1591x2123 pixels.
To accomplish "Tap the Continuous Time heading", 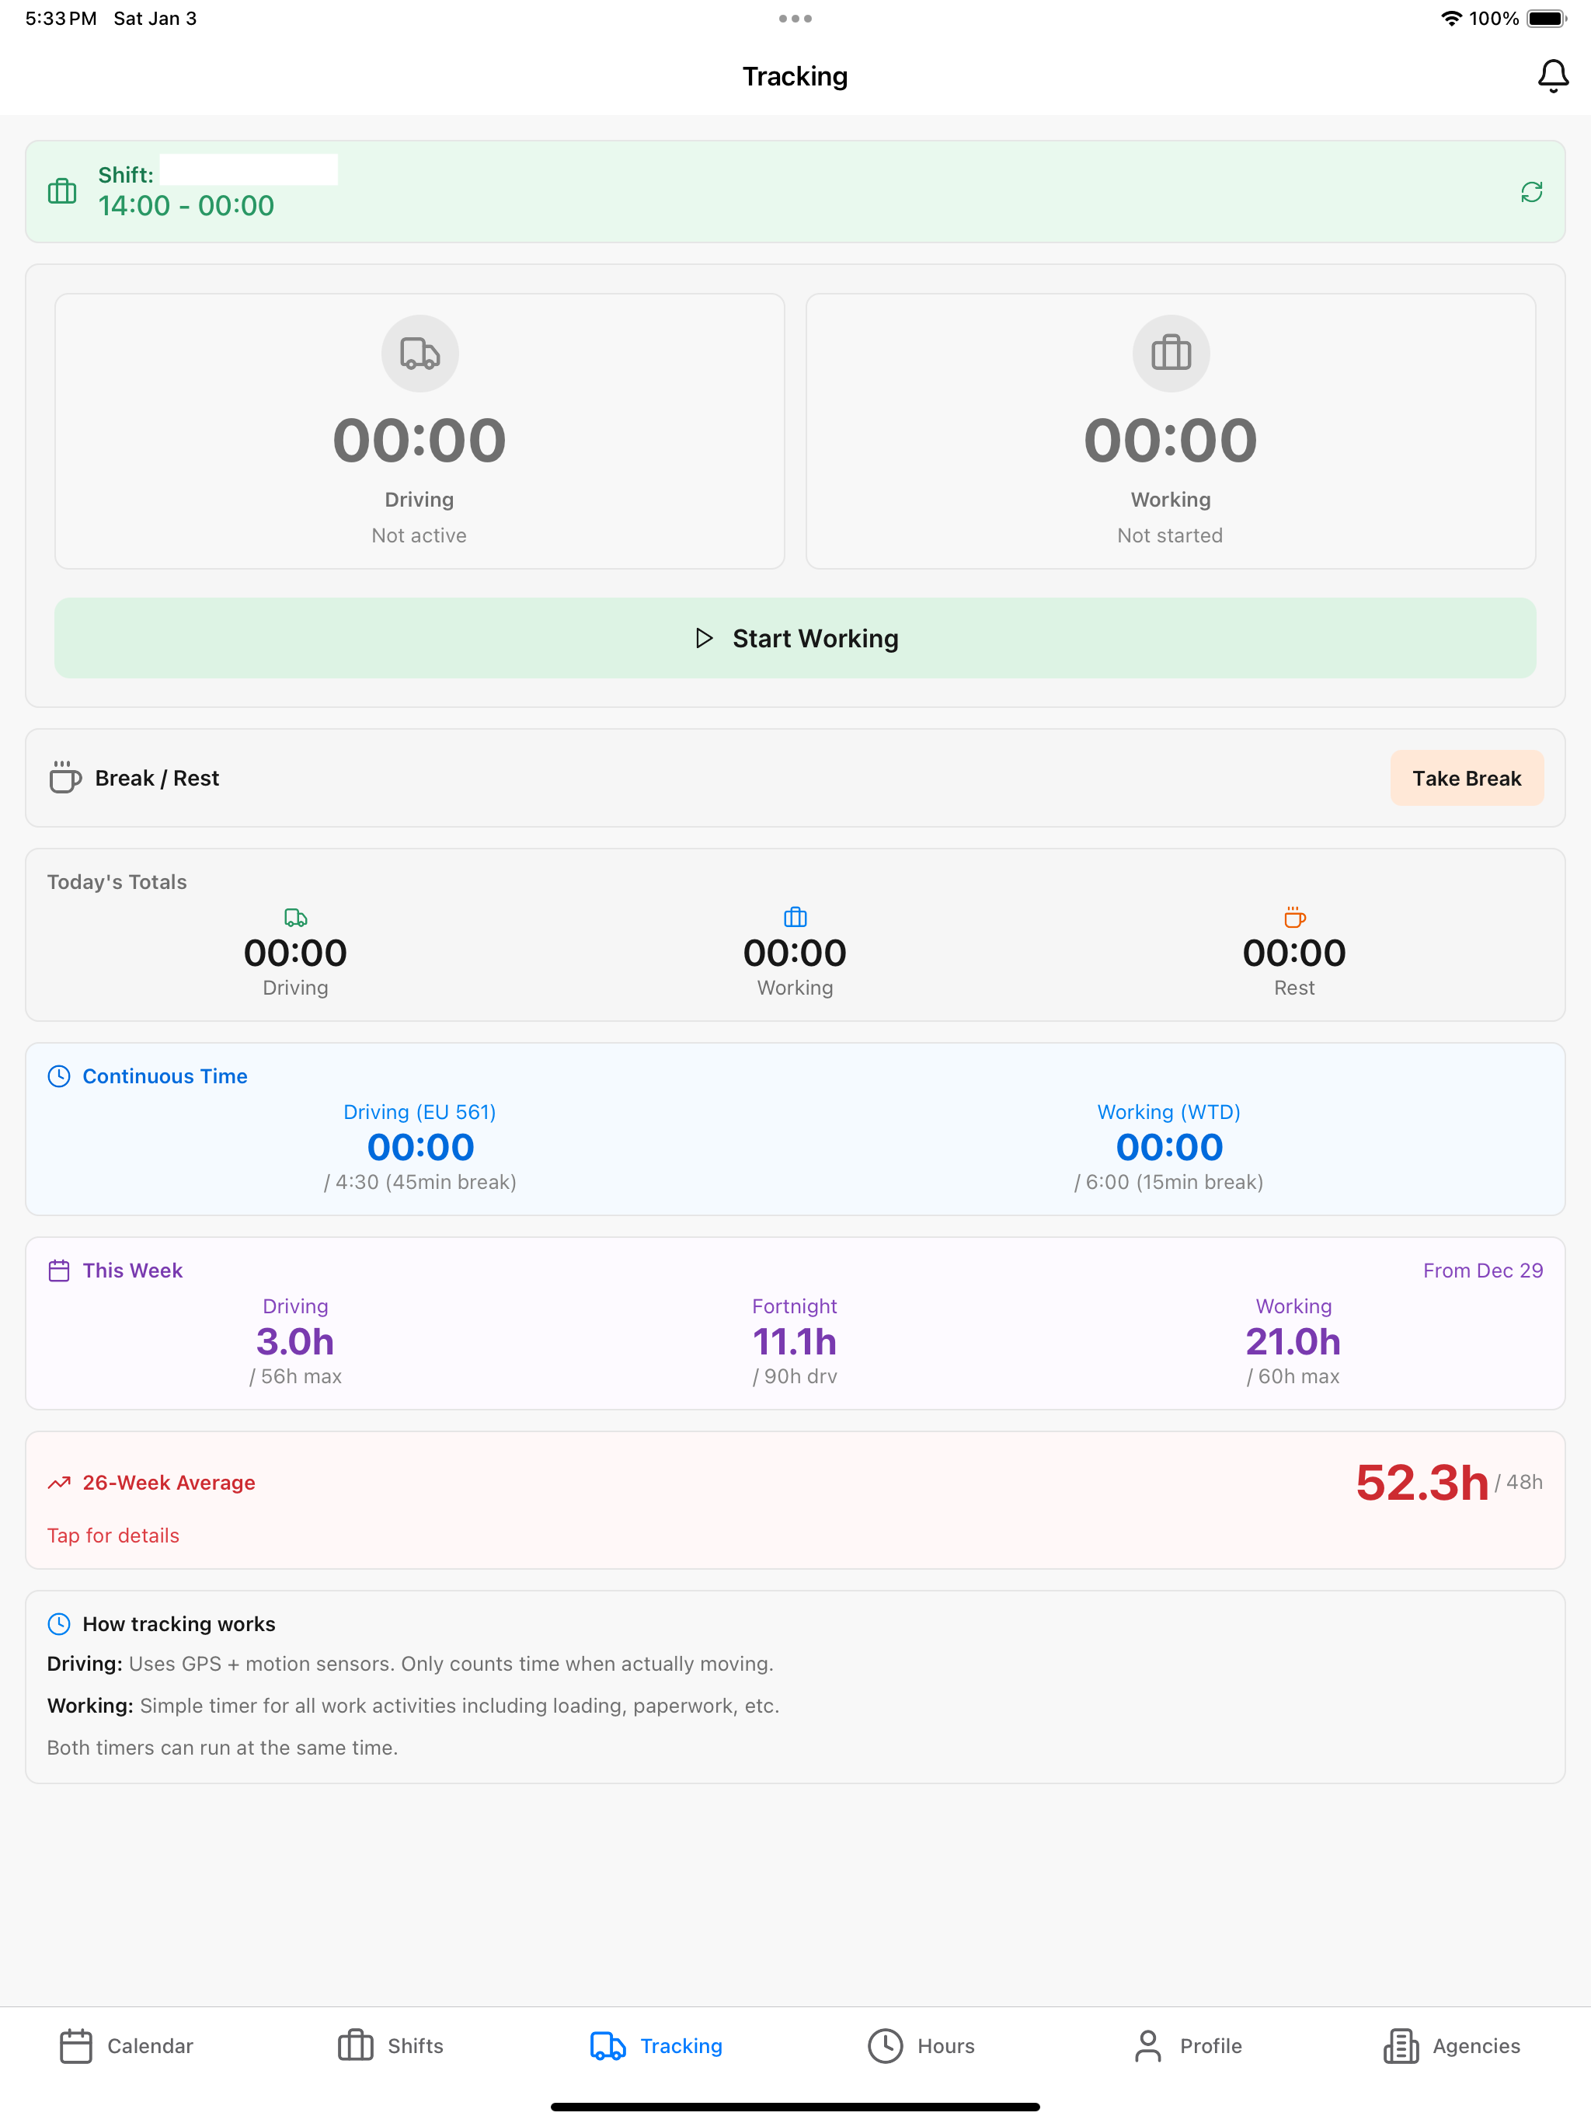I will tap(165, 1076).
